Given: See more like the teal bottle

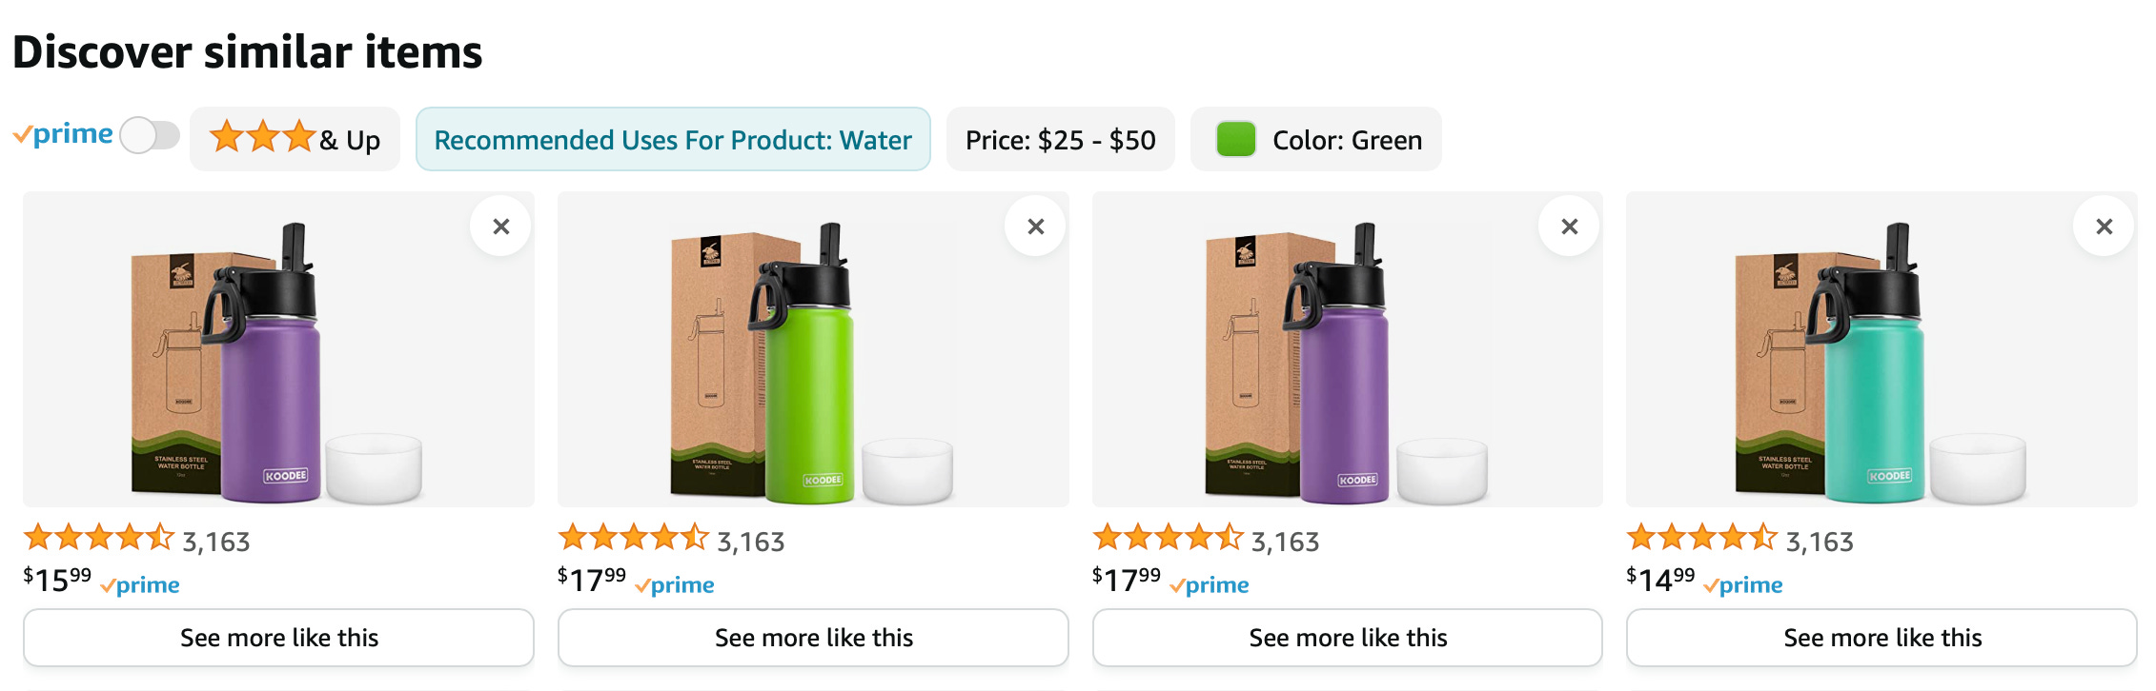Looking at the screenshot, I should 1881,638.
